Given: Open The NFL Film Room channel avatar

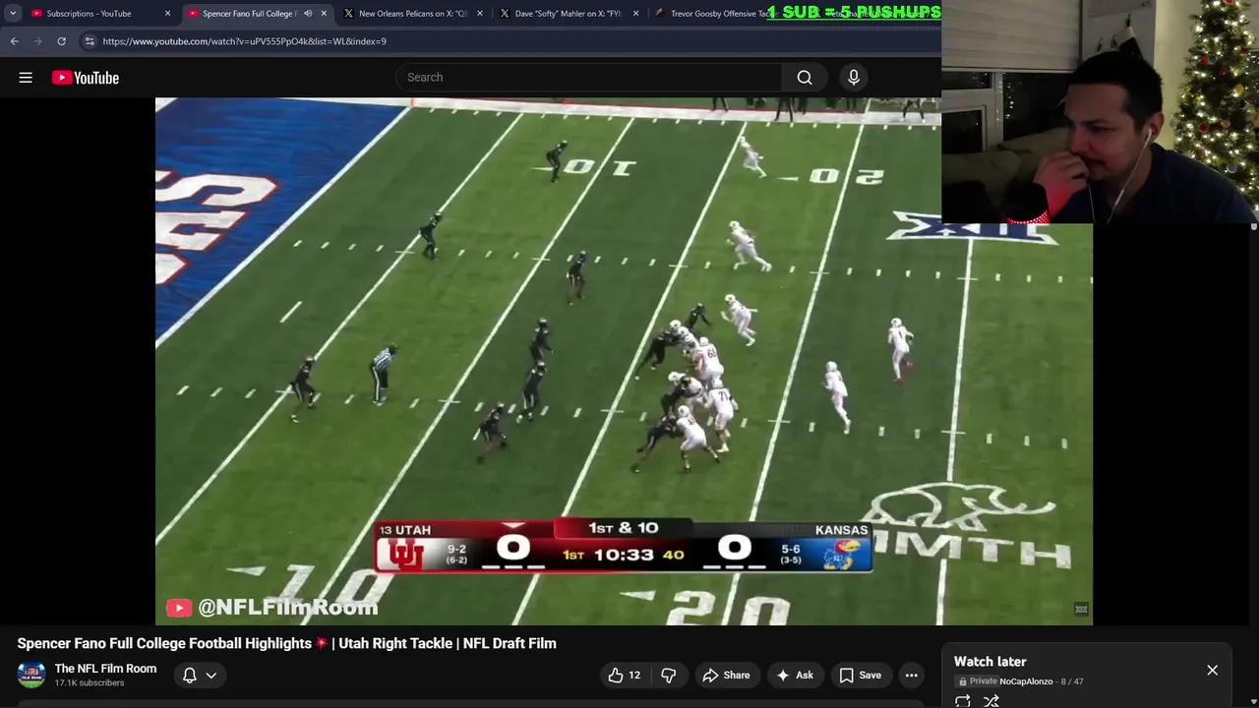Looking at the screenshot, I should [31, 675].
